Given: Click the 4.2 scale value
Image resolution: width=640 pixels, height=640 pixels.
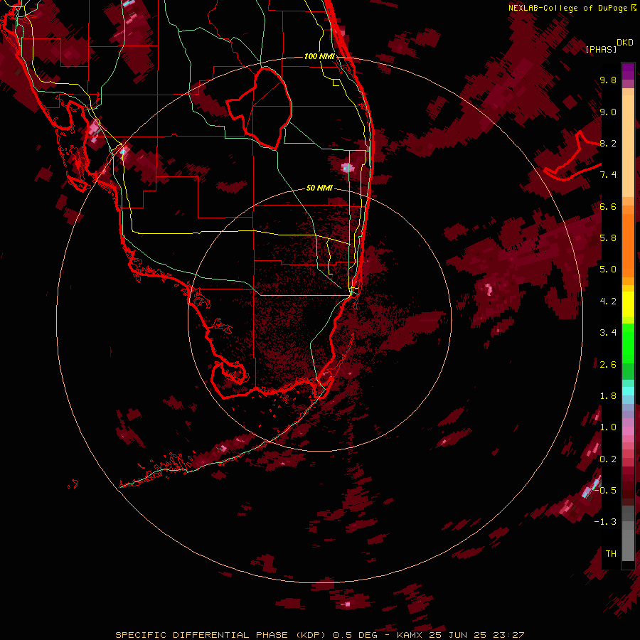Looking at the screenshot, I should pyautogui.click(x=608, y=302).
